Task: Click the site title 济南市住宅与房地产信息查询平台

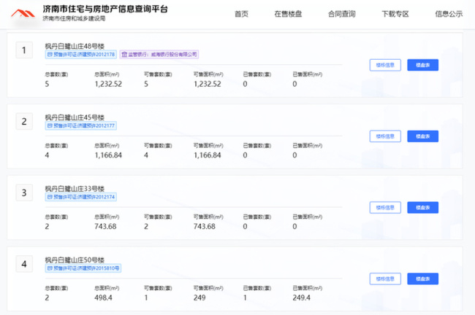Action: 105,9
